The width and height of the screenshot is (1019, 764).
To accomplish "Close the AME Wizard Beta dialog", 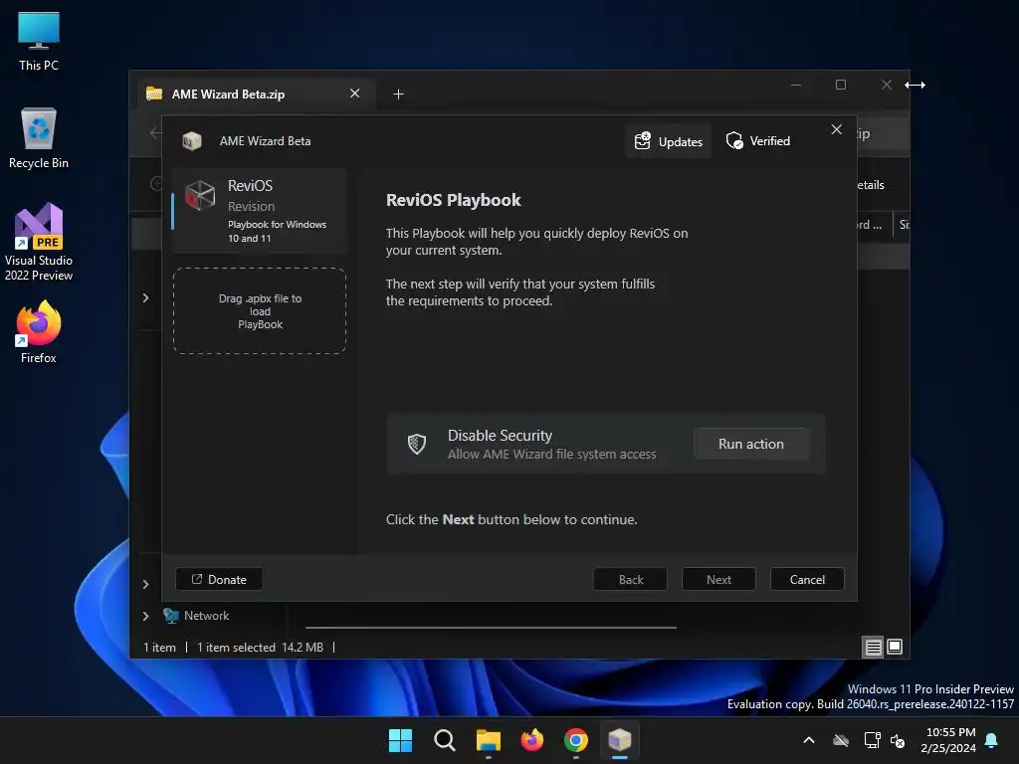I will point(836,130).
